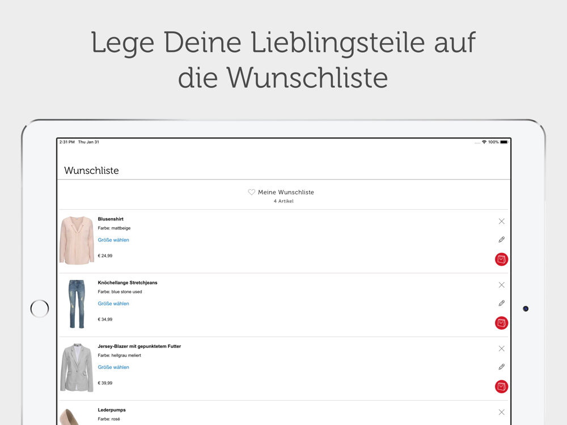The height and width of the screenshot is (425, 567).
Task: Remove Blusenshirt from the wishlist
Action: (x=501, y=222)
